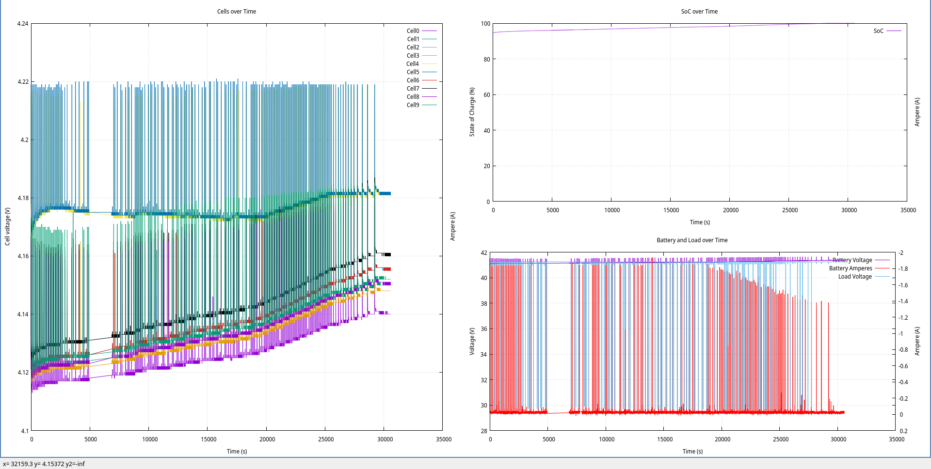Toggle Cell5 legend entry

(x=421, y=72)
